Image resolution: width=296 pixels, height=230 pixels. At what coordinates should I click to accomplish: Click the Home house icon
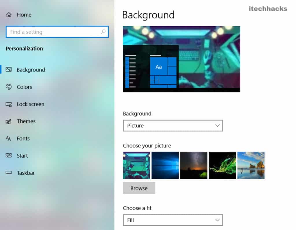tap(9, 14)
